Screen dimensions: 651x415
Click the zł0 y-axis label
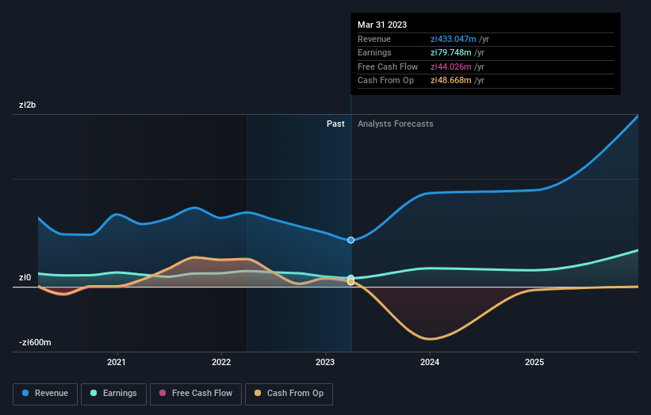pyautogui.click(x=25, y=277)
